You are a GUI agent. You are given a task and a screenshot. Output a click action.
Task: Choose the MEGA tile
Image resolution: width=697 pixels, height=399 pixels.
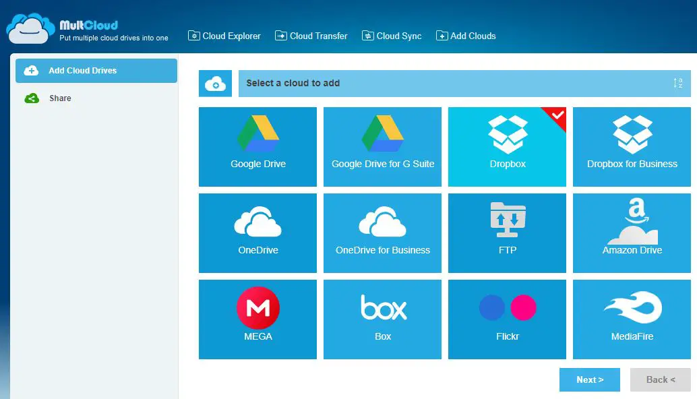(257, 319)
